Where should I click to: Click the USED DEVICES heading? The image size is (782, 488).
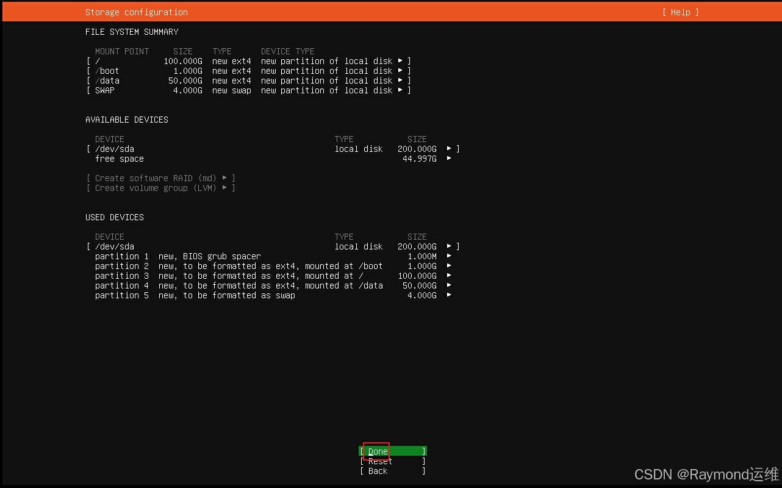click(x=115, y=217)
